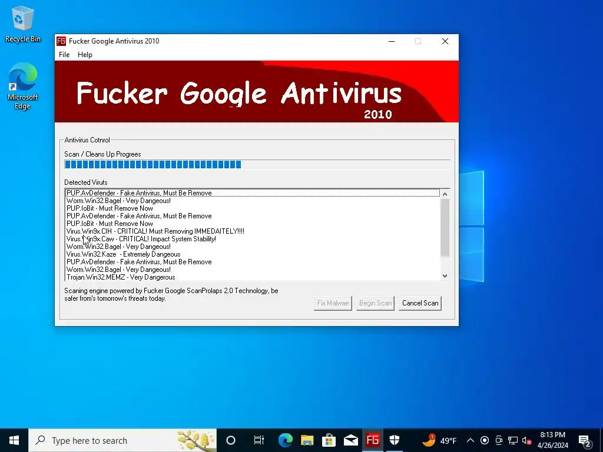Image resolution: width=603 pixels, height=452 pixels.
Task: Open the Mail app on the taskbar
Action: click(x=351, y=440)
